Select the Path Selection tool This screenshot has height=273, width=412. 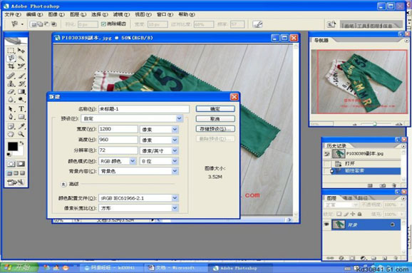point(11,109)
